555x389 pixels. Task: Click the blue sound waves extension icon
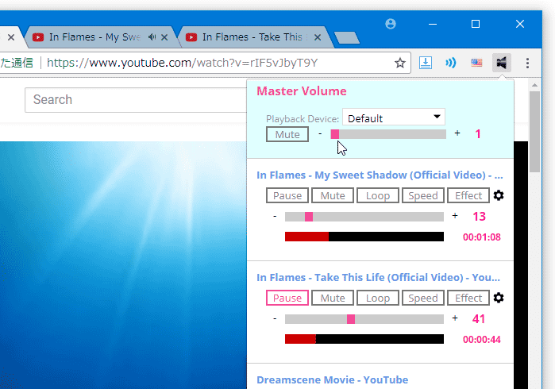(450, 63)
